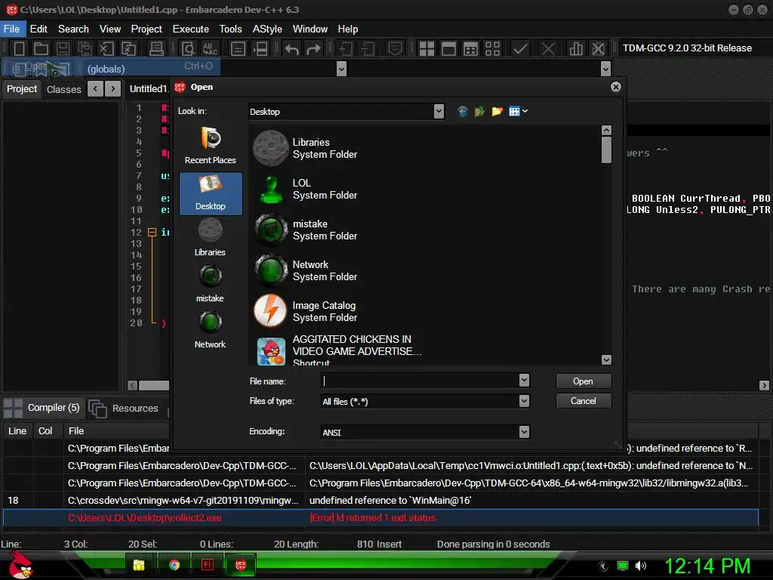Click the Compile & Run toolbar icon
773x580 pixels.
(x=471, y=48)
